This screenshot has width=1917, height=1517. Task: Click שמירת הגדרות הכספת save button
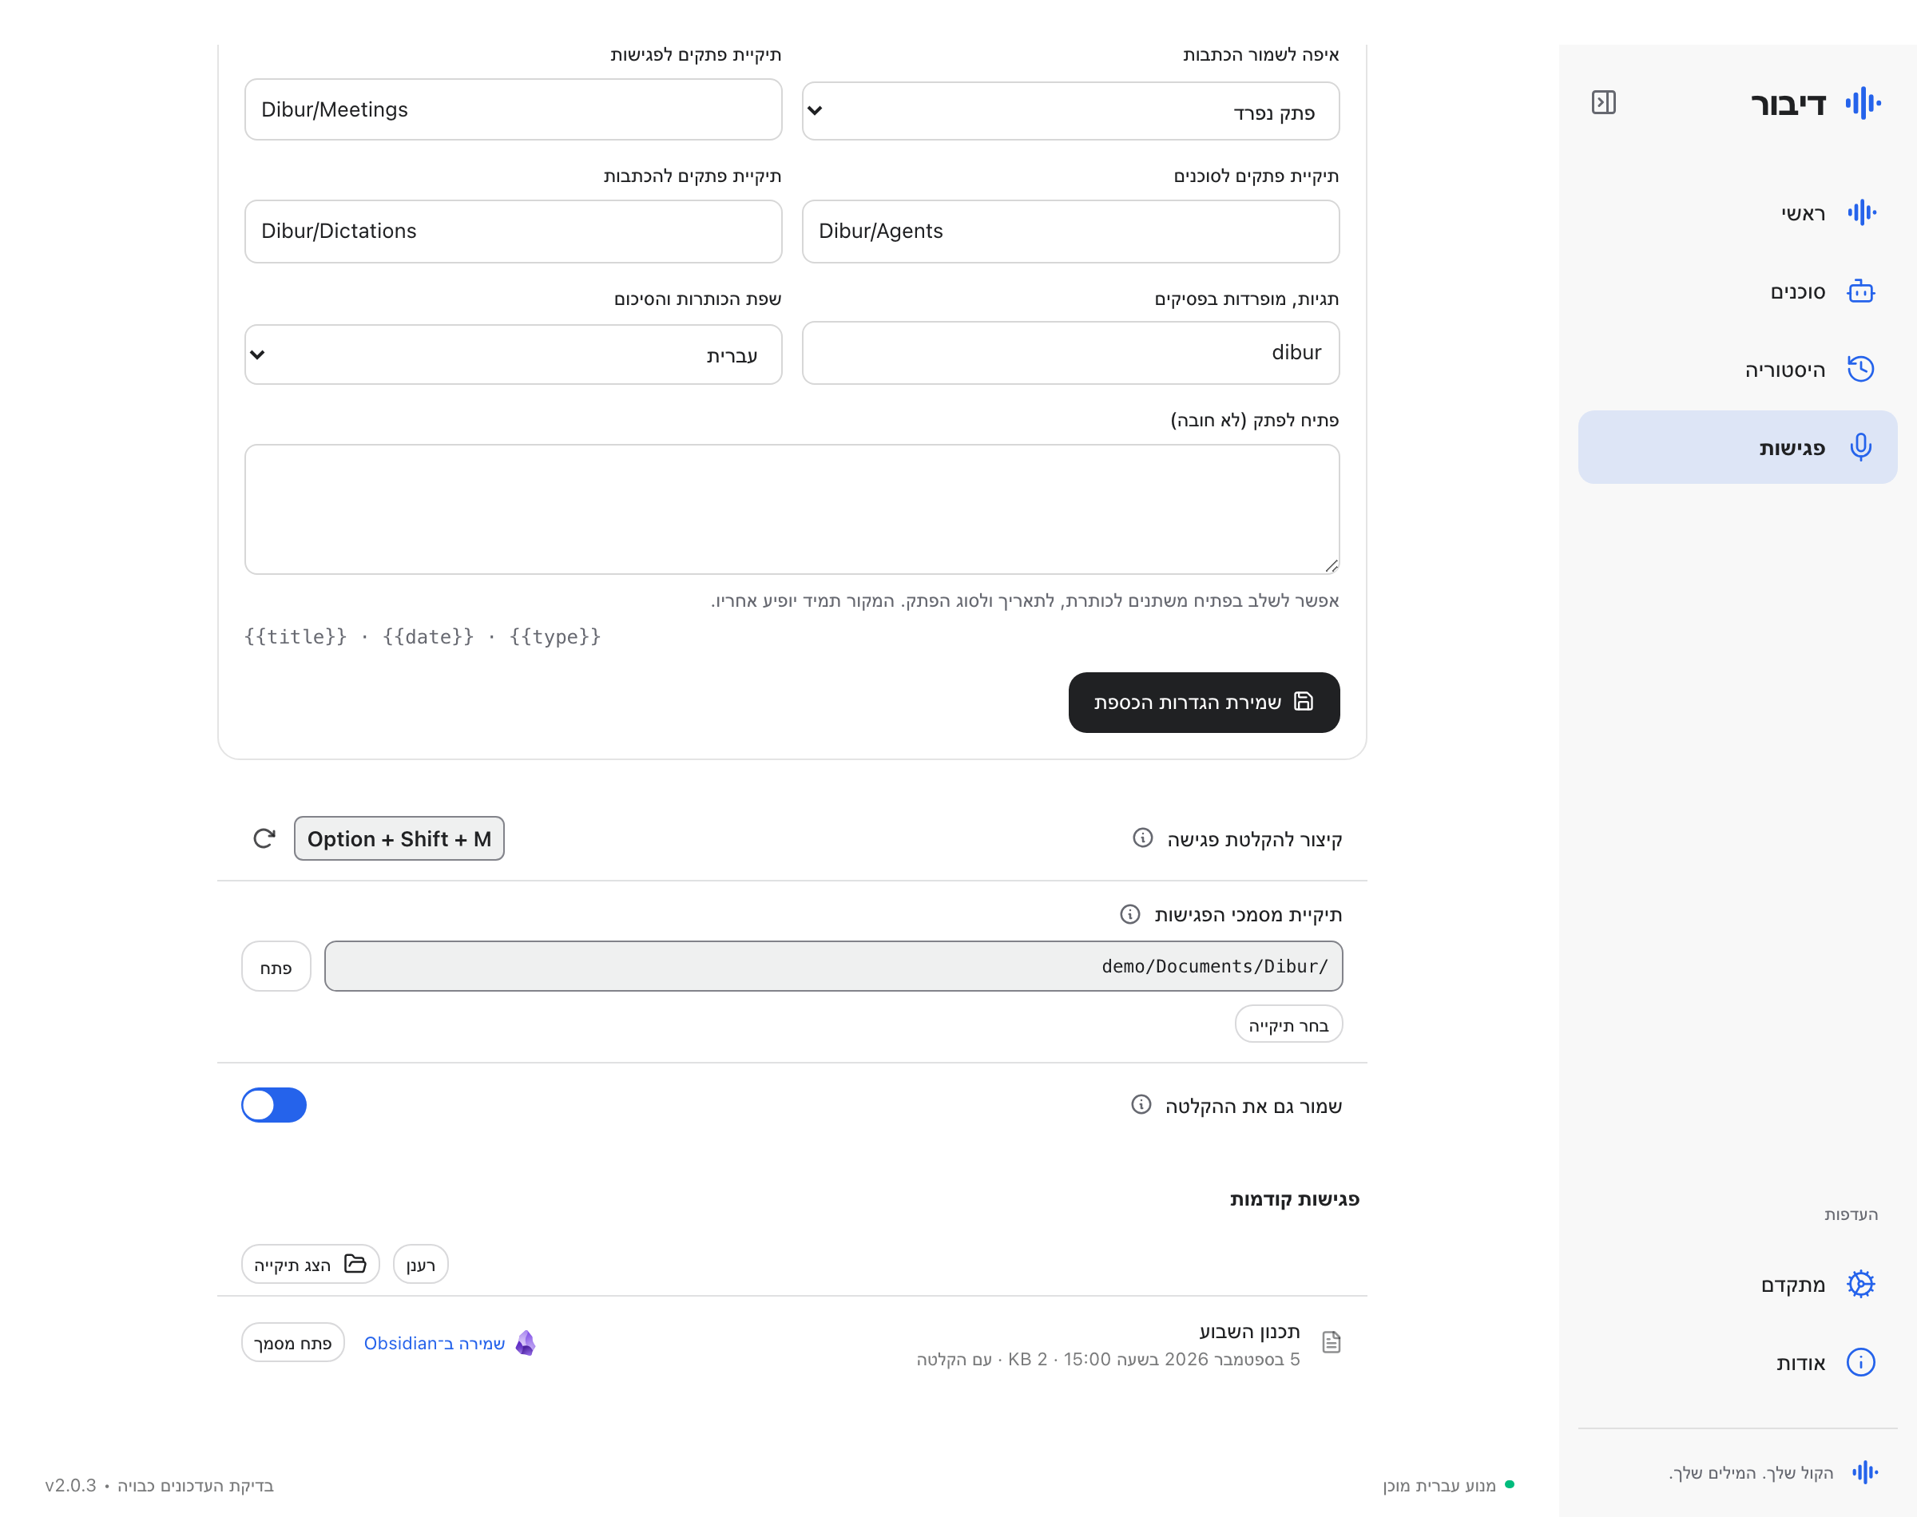click(1204, 703)
